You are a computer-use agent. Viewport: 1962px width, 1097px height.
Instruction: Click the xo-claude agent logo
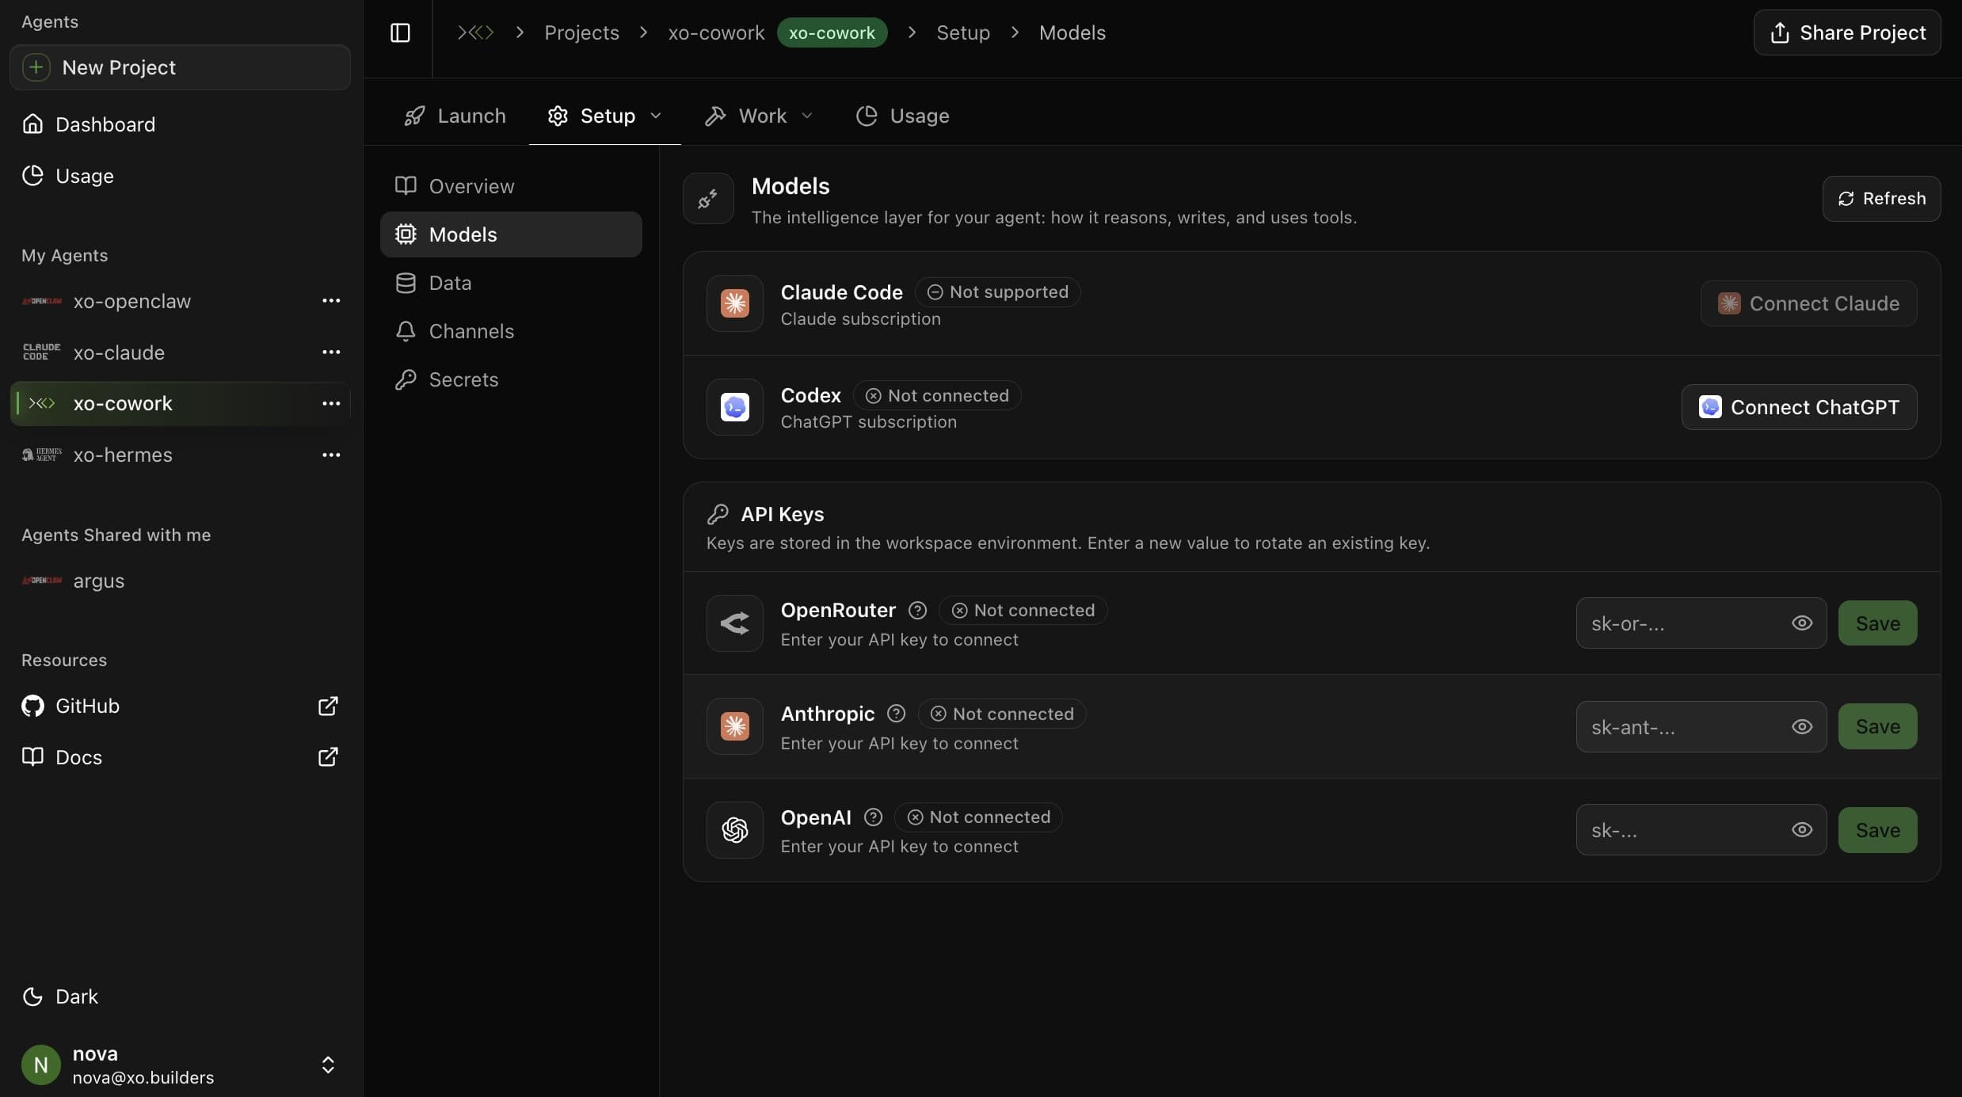(42, 352)
